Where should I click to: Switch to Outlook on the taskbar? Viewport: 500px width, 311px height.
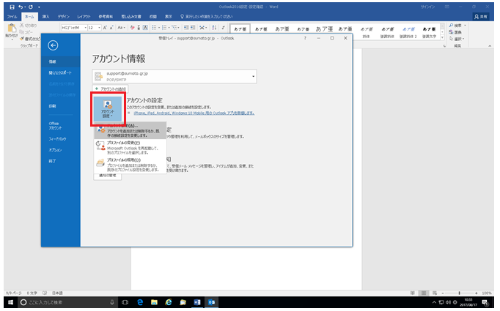pyautogui.click(x=211, y=302)
